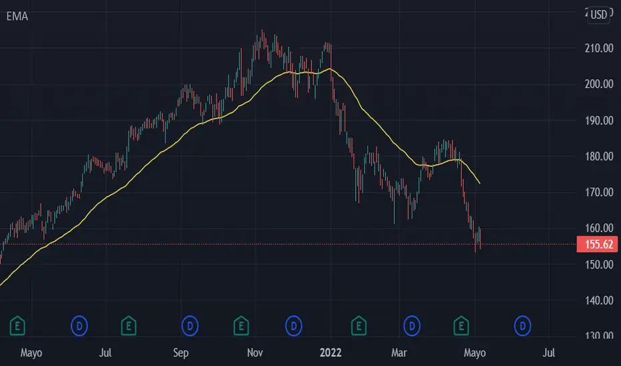
Task: Click the leftmost Mayo time axis label
Action: (x=31, y=353)
